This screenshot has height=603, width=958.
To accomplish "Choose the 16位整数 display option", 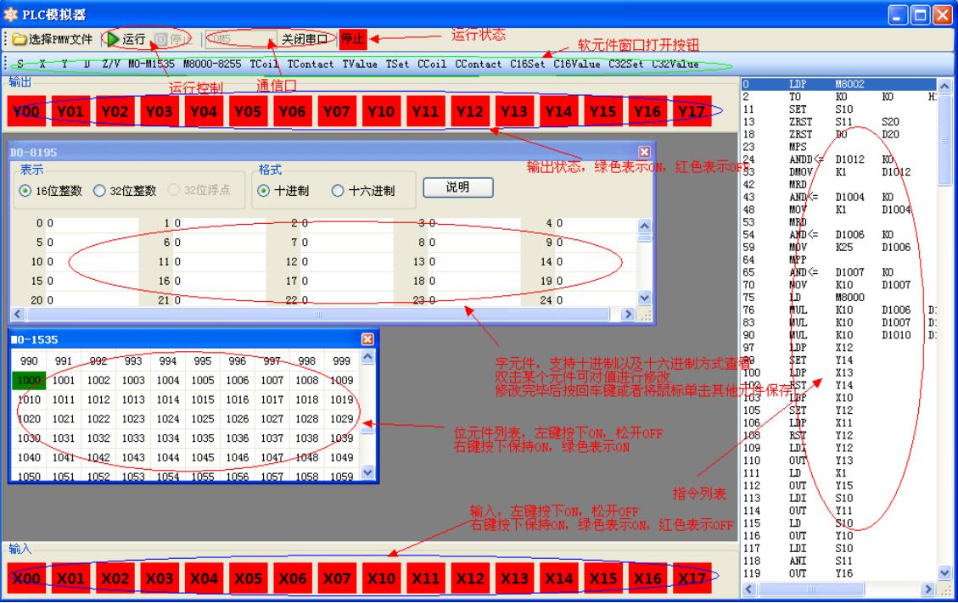I will (25, 191).
